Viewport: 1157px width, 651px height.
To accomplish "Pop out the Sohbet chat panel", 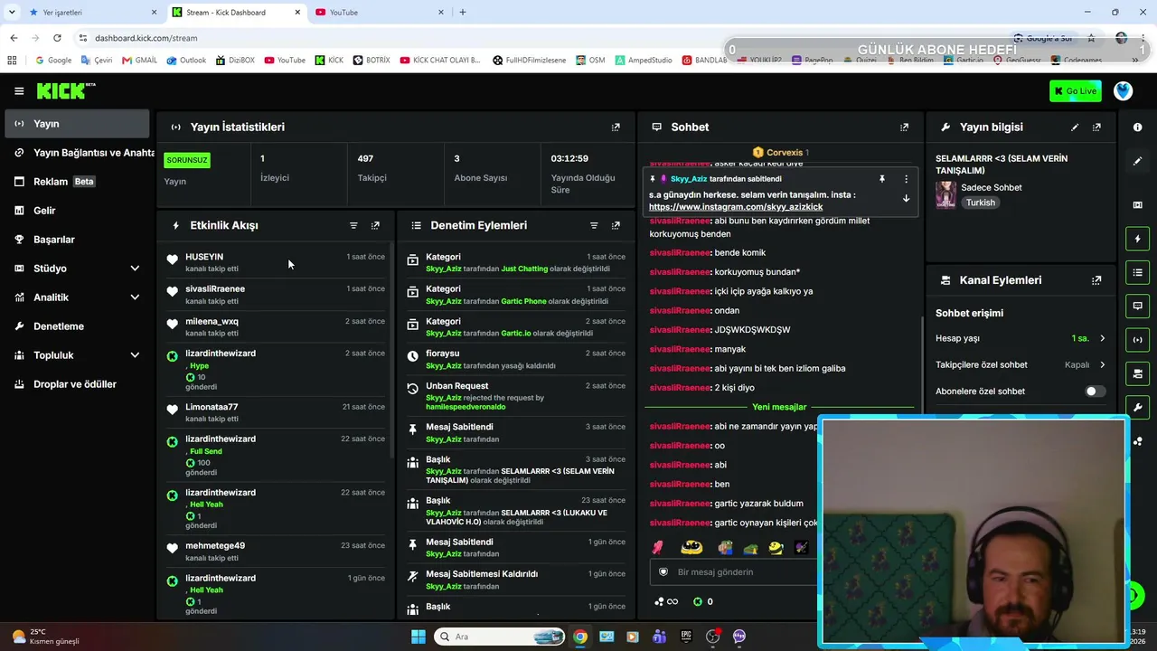I will (x=904, y=127).
